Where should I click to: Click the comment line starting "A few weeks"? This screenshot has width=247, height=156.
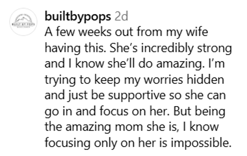click(126, 33)
